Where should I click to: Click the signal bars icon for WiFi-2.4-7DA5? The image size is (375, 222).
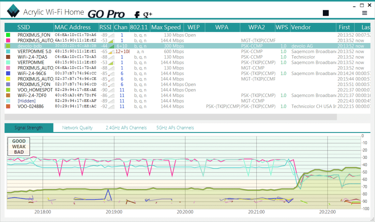click(111, 57)
